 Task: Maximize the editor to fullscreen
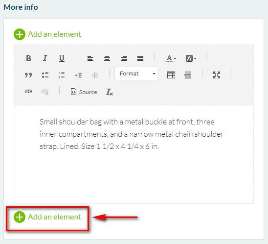click(217, 75)
